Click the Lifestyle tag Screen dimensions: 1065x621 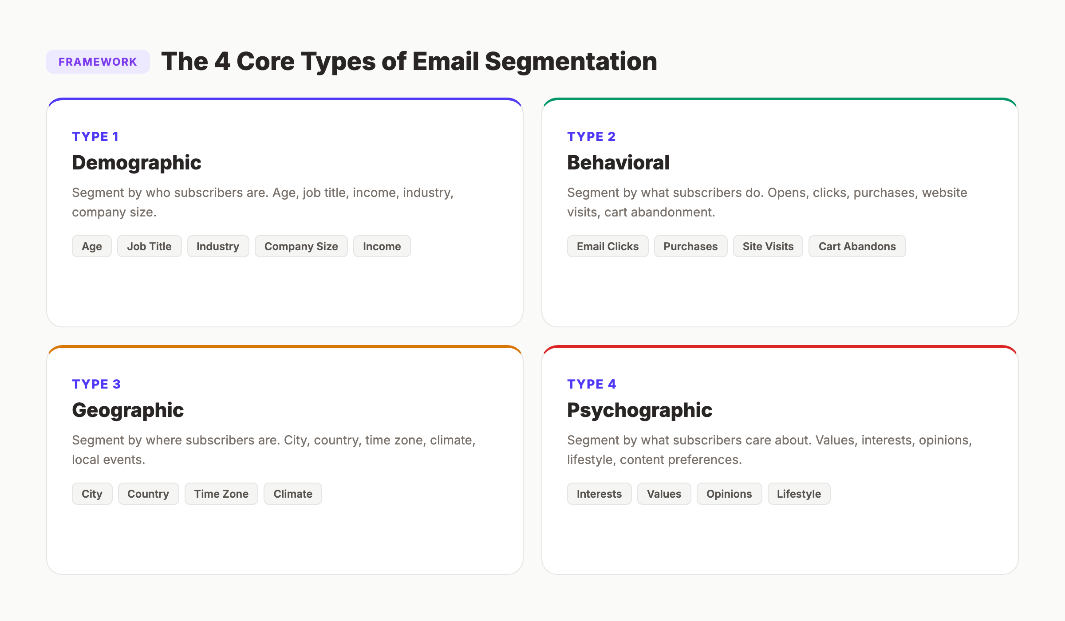click(799, 494)
